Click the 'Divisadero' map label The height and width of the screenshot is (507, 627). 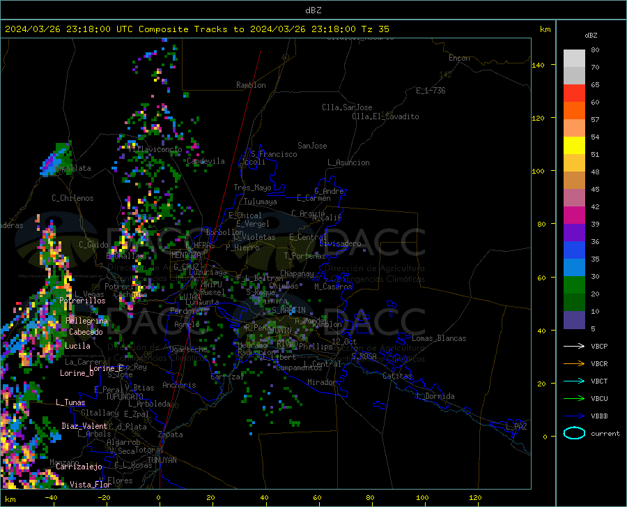pyautogui.click(x=340, y=243)
